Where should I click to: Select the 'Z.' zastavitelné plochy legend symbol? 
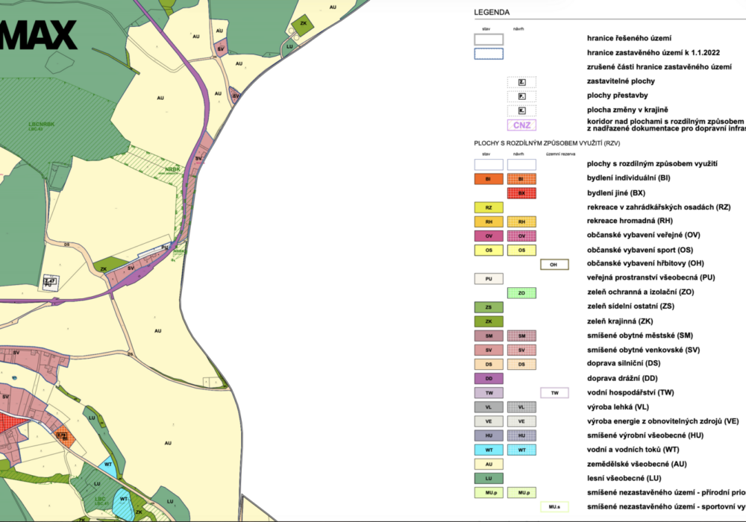[x=521, y=82]
